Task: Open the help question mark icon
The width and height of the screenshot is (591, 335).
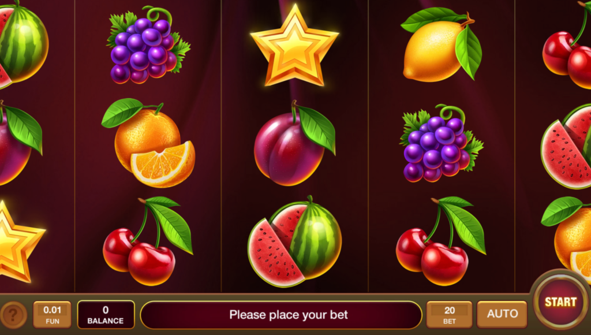Action: [x=13, y=315]
